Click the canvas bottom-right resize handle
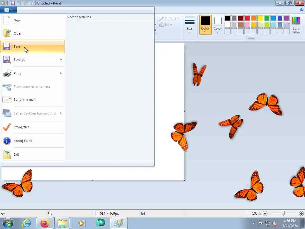Screen dimensions: 305x229 point(185,180)
